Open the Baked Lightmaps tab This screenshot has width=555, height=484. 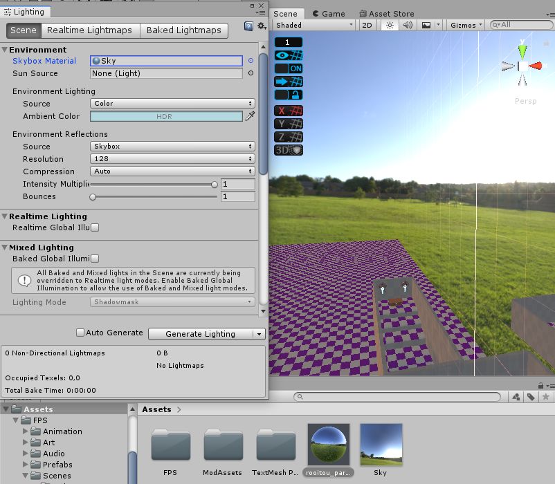click(185, 30)
